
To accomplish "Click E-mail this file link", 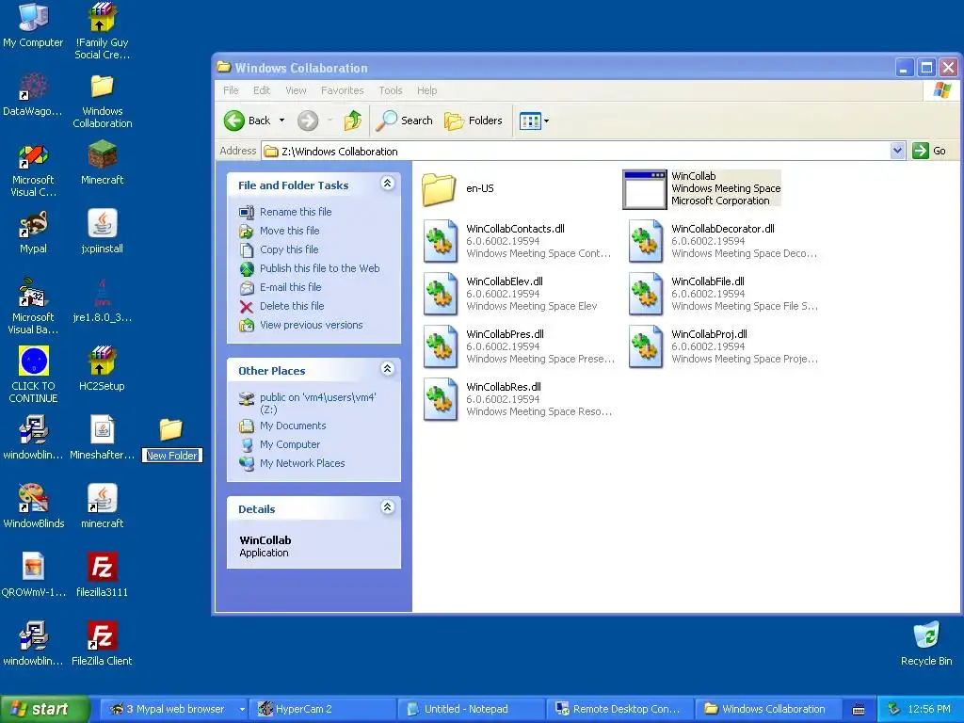I will tap(290, 287).
